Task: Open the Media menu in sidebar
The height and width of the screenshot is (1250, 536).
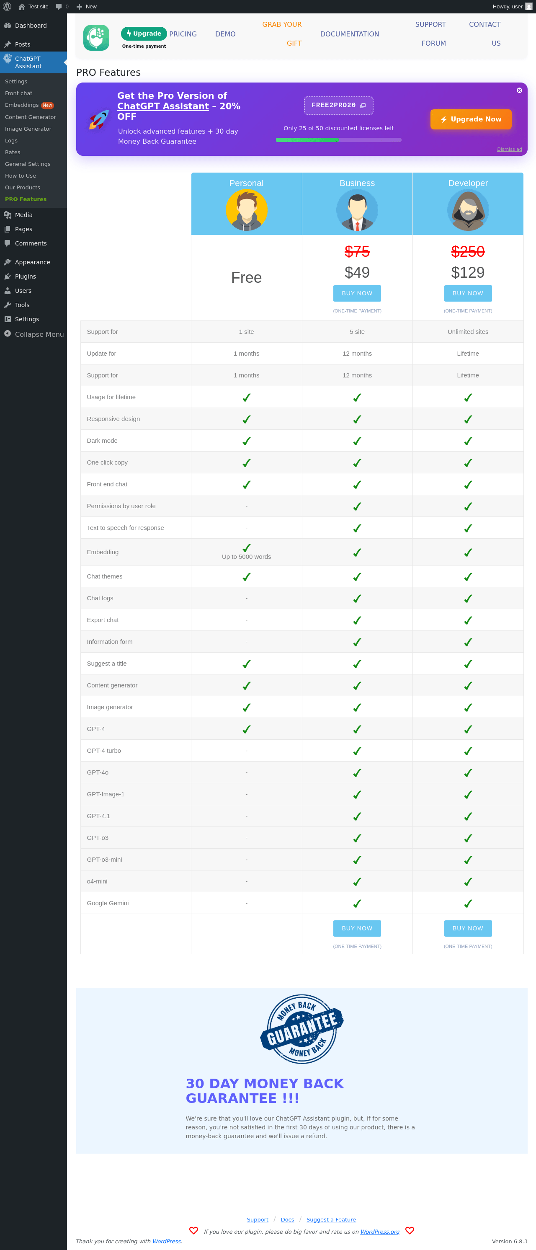Action: point(23,214)
